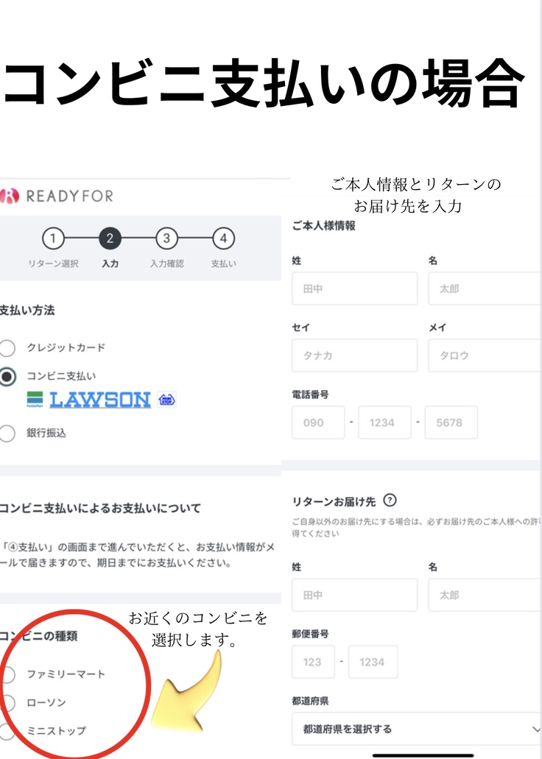
Task: Pick ミニストップ convenience store option
Action: [x=7, y=731]
